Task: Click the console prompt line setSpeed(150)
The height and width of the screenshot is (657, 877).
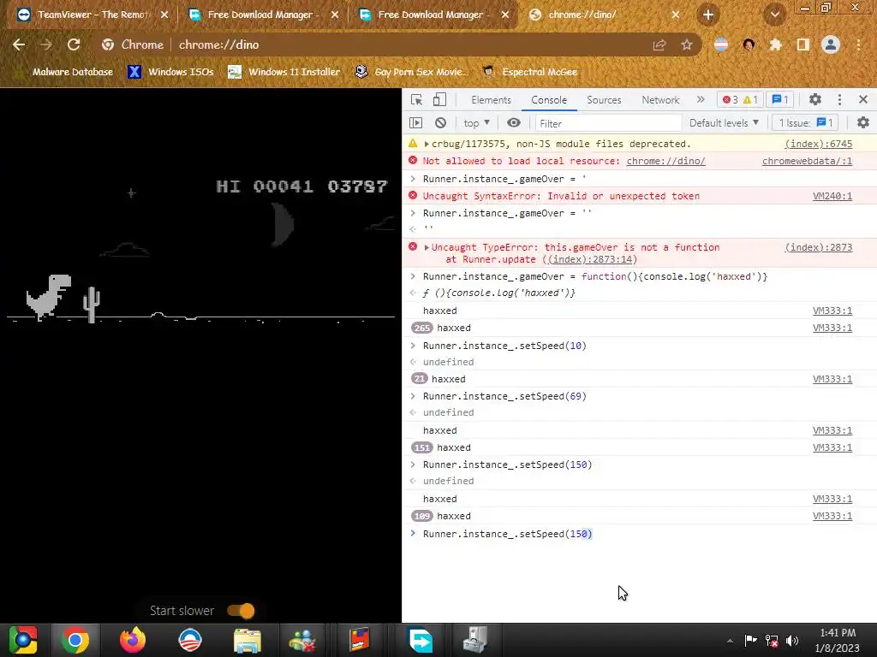Action: click(507, 534)
